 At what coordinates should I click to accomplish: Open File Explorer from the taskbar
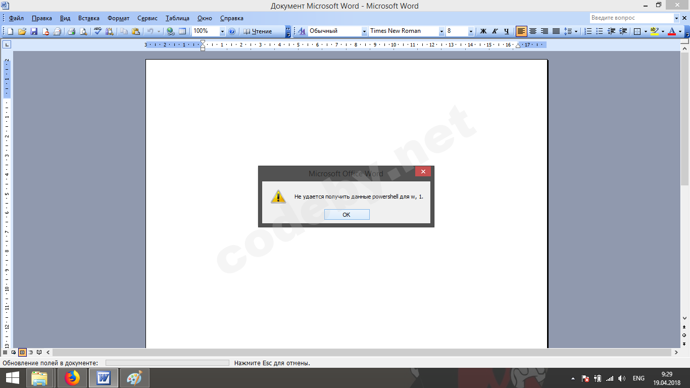pos(39,378)
